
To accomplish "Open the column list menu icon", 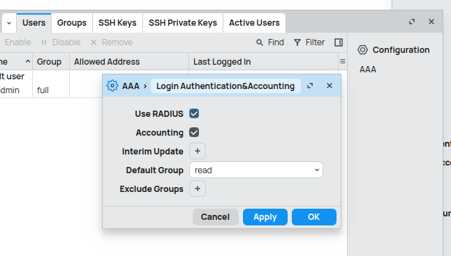I will click(x=343, y=61).
